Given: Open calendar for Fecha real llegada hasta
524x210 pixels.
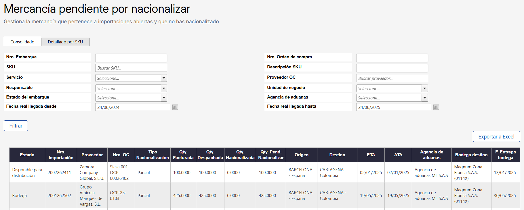Looking at the screenshot, I should (x=436, y=107).
